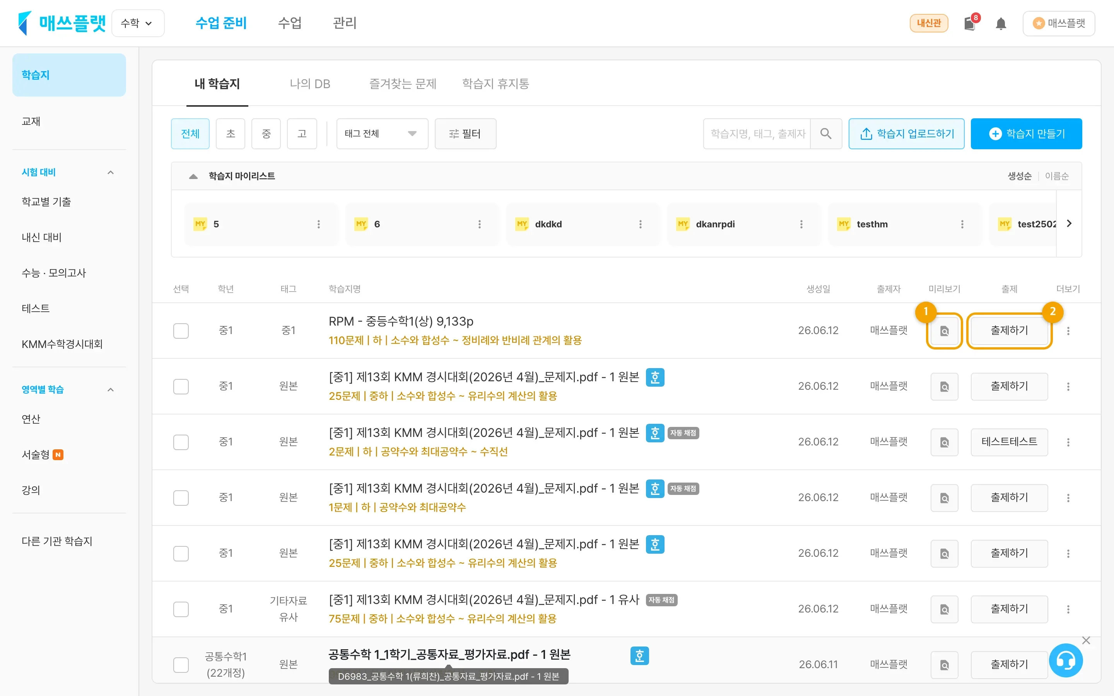Open the 필터 options
The height and width of the screenshot is (696, 1114).
[465, 133]
